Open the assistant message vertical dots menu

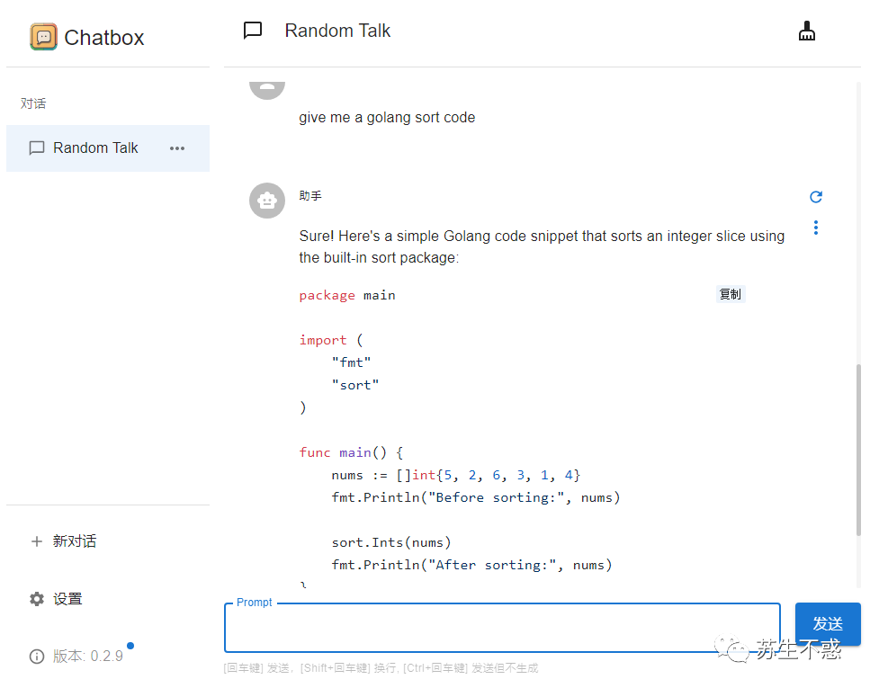816,228
